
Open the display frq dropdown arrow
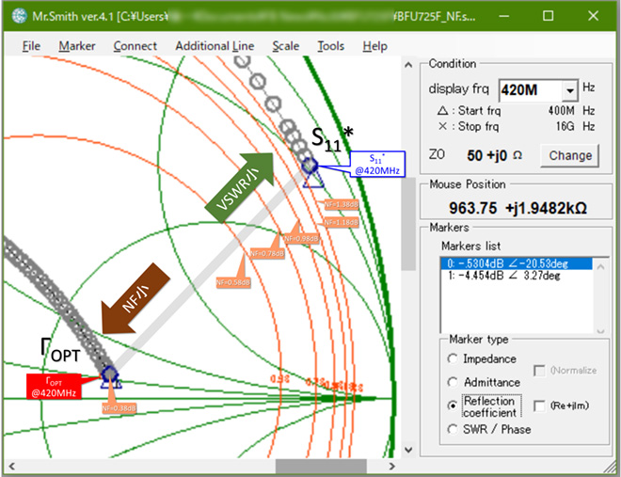point(567,90)
